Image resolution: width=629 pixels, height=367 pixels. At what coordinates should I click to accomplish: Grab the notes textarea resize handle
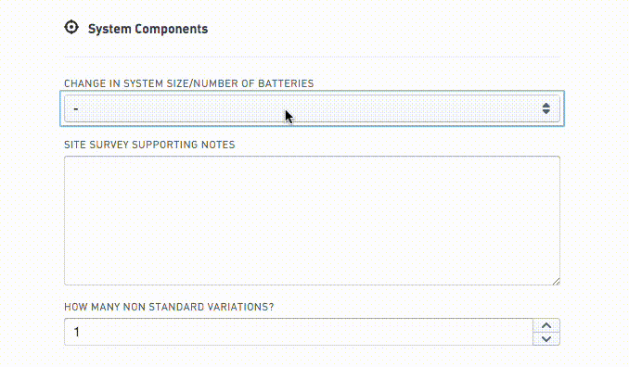click(x=556, y=281)
